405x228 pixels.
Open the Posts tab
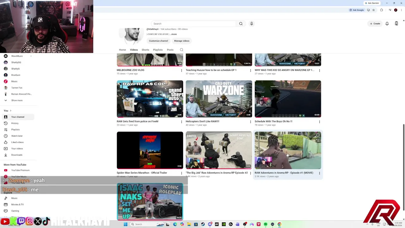(170, 50)
